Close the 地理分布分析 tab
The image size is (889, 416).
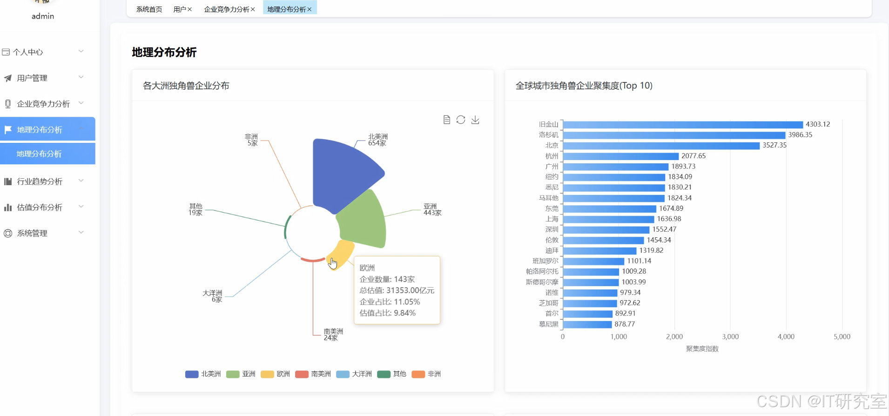point(310,9)
